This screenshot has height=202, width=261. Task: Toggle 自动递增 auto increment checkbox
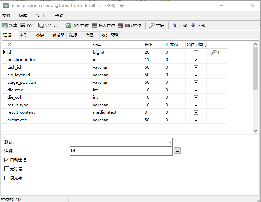pos(7,160)
